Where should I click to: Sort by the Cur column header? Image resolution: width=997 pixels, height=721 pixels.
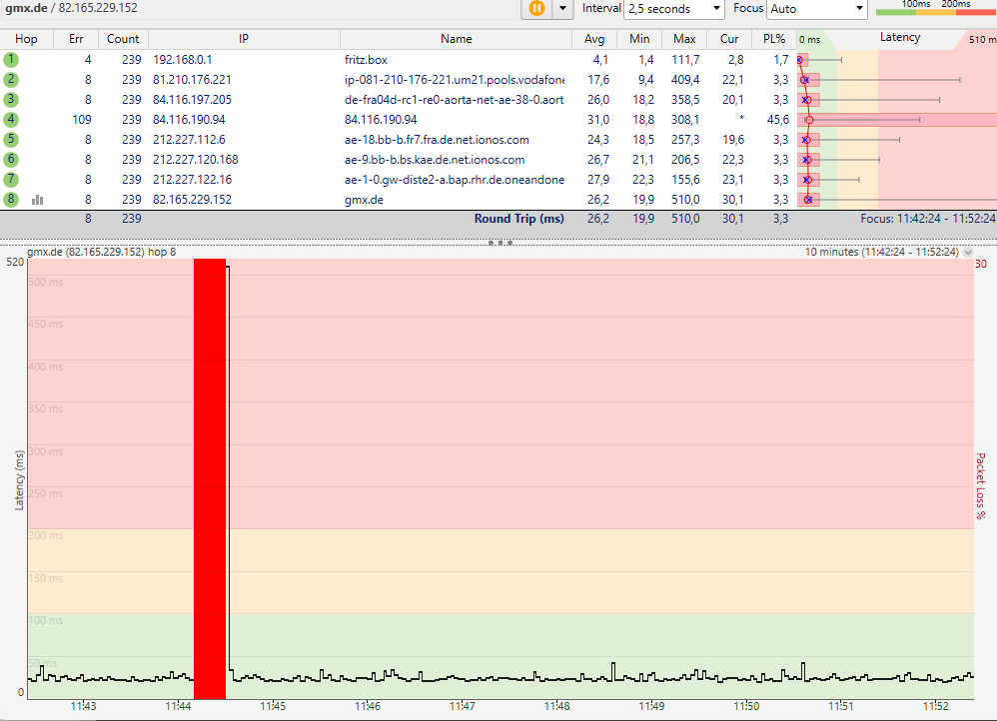coord(729,39)
